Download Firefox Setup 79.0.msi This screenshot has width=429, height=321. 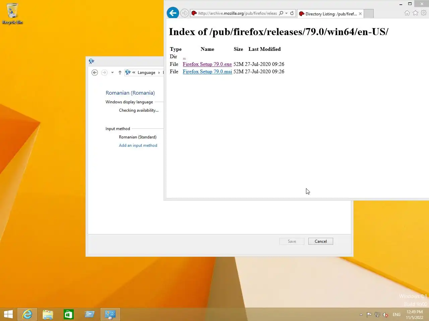(x=207, y=72)
